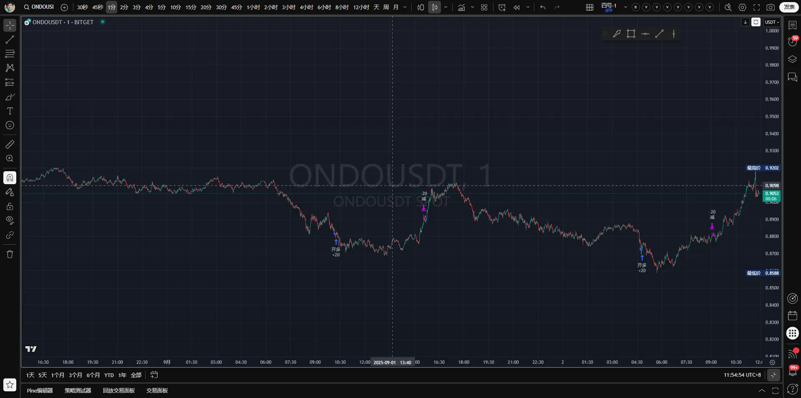Toggle magnet mode on left sidebar
801x398 pixels.
(x=10, y=178)
